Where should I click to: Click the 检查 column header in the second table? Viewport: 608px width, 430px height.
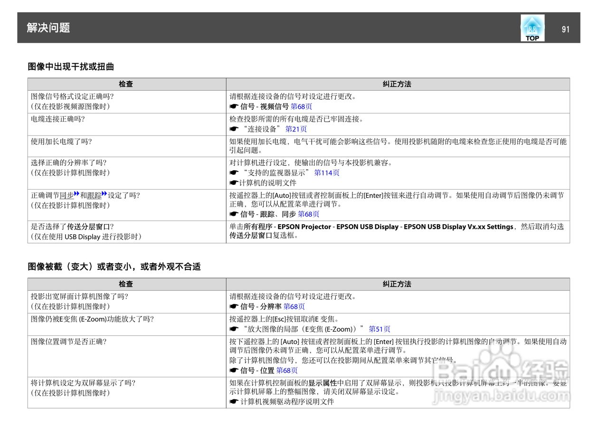(x=126, y=284)
